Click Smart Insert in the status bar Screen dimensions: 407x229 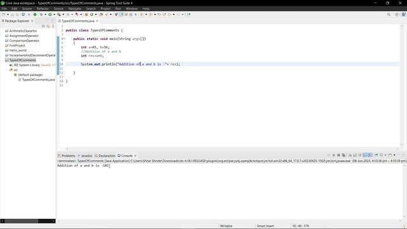coord(265,226)
